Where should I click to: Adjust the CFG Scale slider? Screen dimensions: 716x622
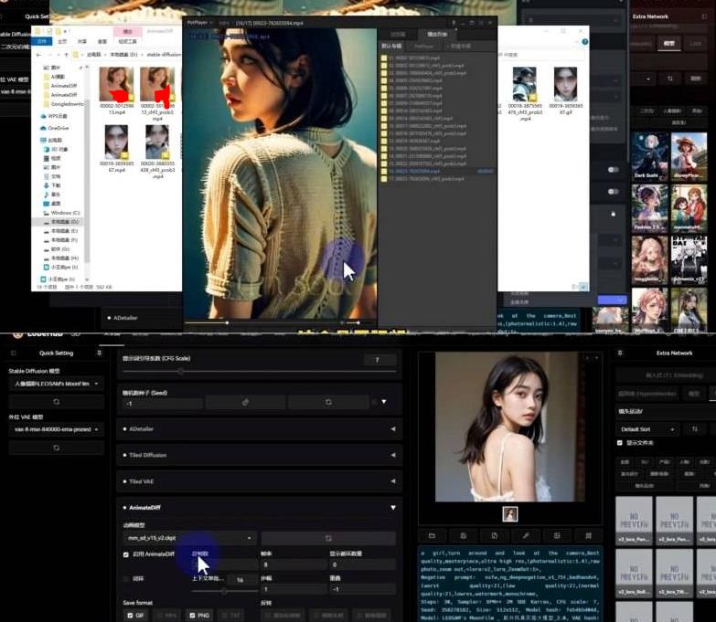click(x=260, y=372)
